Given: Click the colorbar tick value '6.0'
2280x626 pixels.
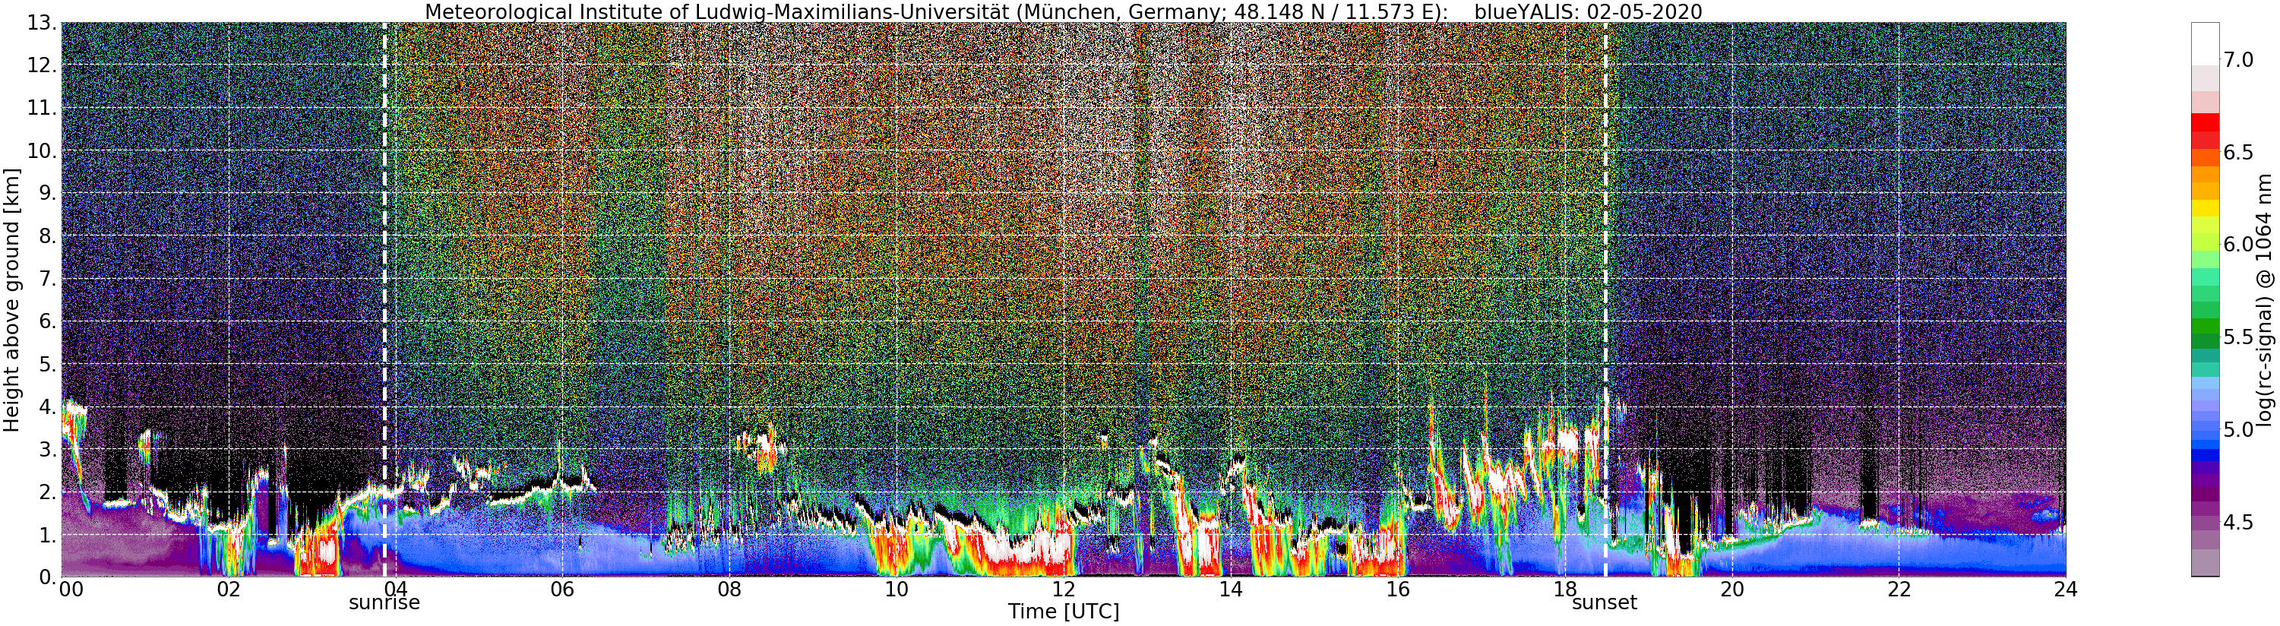Looking at the screenshot, I should tap(2238, 245).
